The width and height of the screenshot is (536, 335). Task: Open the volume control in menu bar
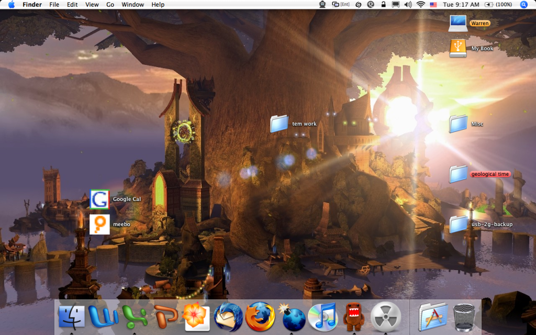tap(408, 4)
